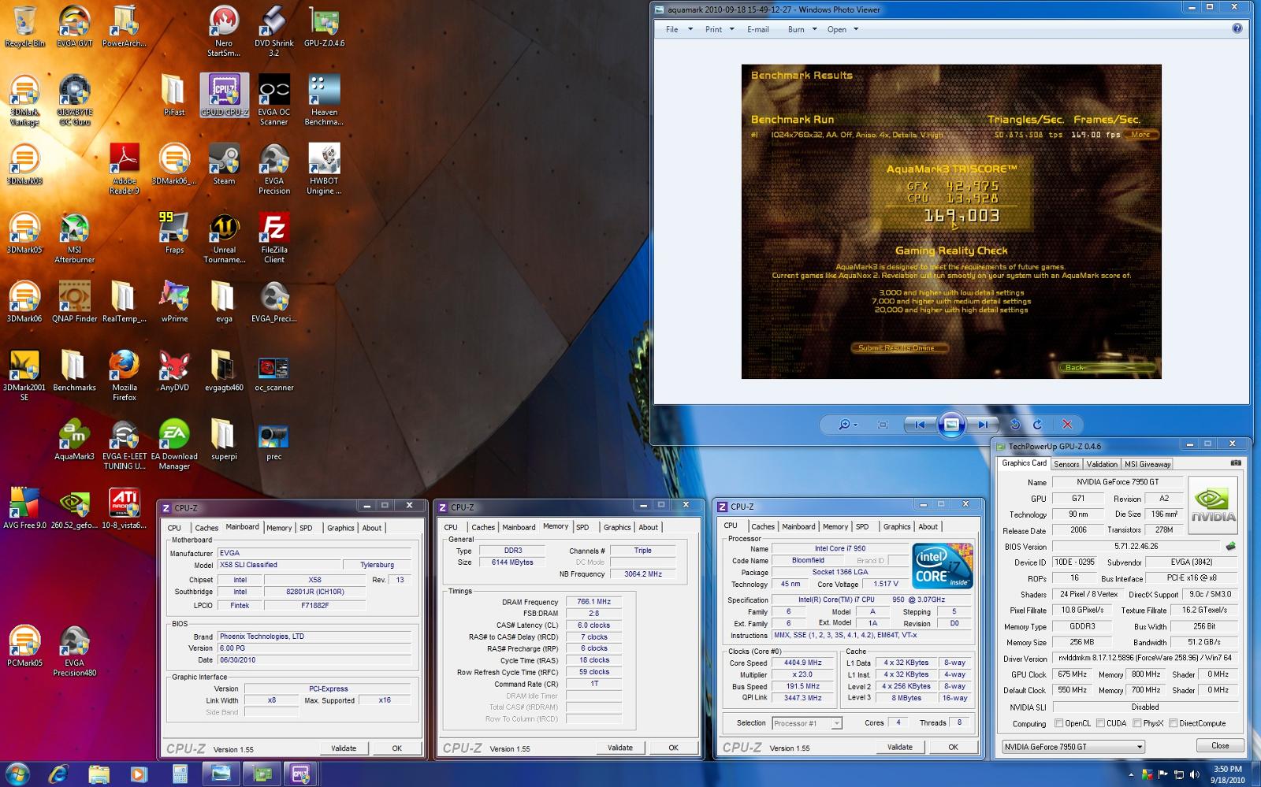The image size is (1261, 787).
Task: Select SPD tab in Mainboard CPU-Z window
Action: [x=306, y=528]
